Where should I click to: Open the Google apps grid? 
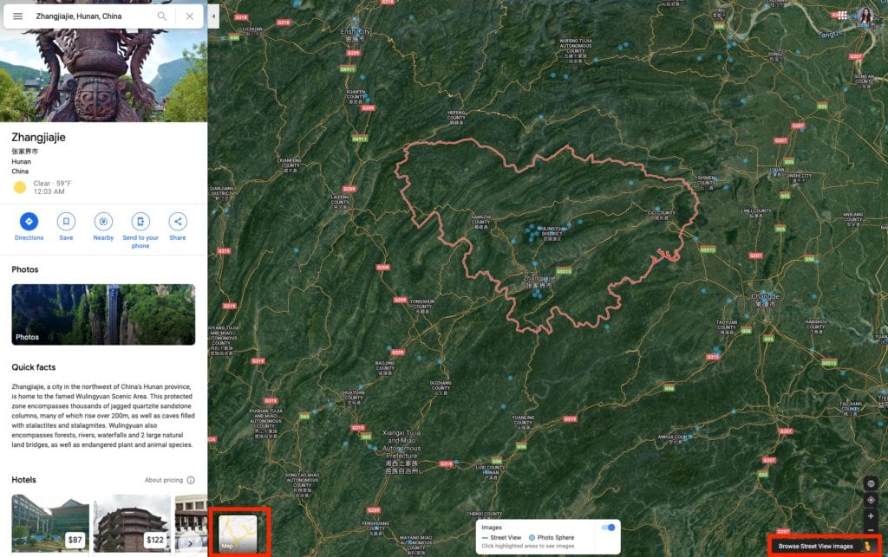(842, 16)
